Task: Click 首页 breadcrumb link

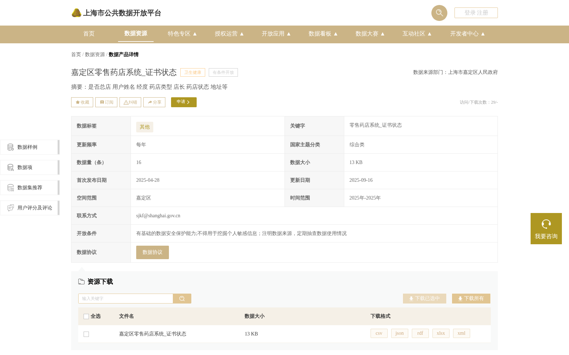Action: (76, 55)
